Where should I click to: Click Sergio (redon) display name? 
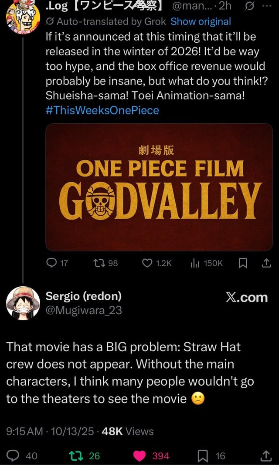(84, 296)
